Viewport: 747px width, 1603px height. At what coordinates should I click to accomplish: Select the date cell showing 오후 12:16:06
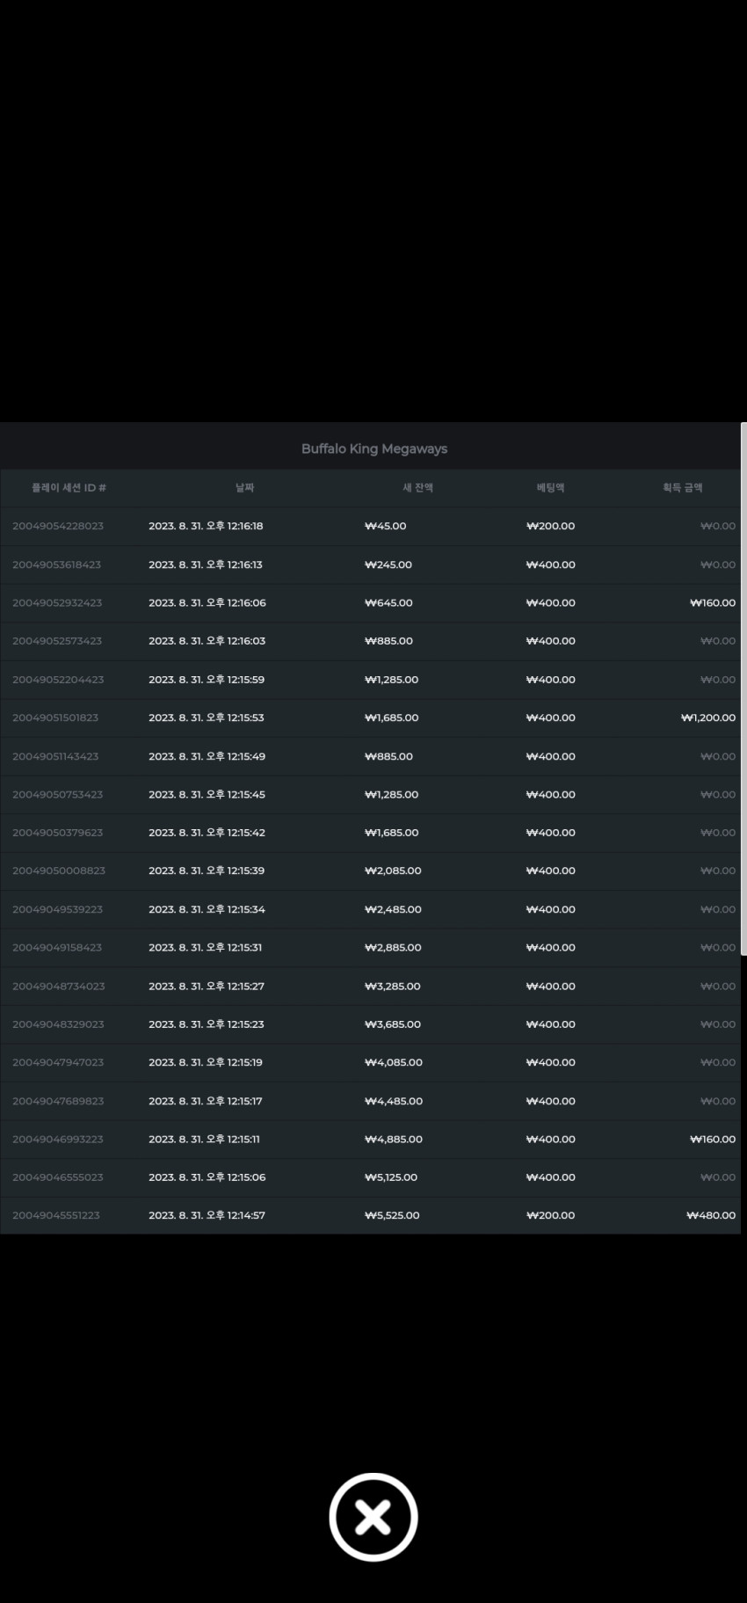207,602
